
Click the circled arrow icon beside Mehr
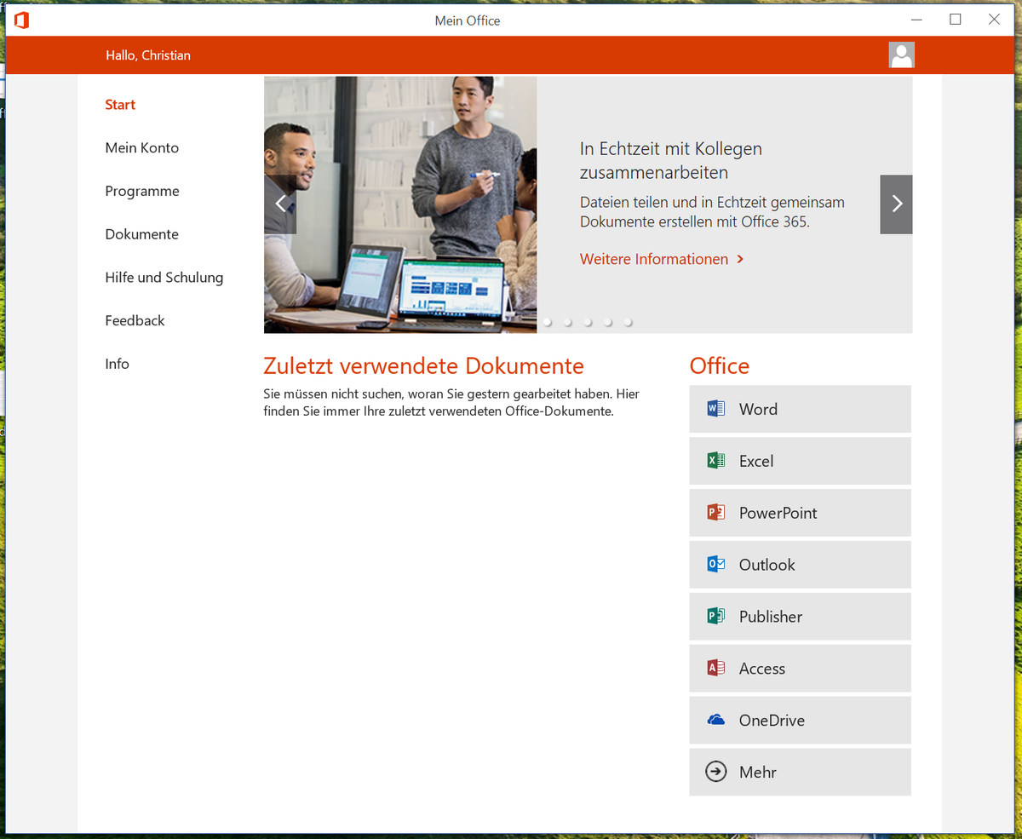(x=716, y=772)
